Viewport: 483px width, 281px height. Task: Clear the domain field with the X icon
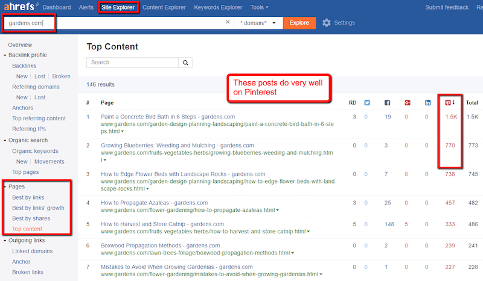point(228,22)
